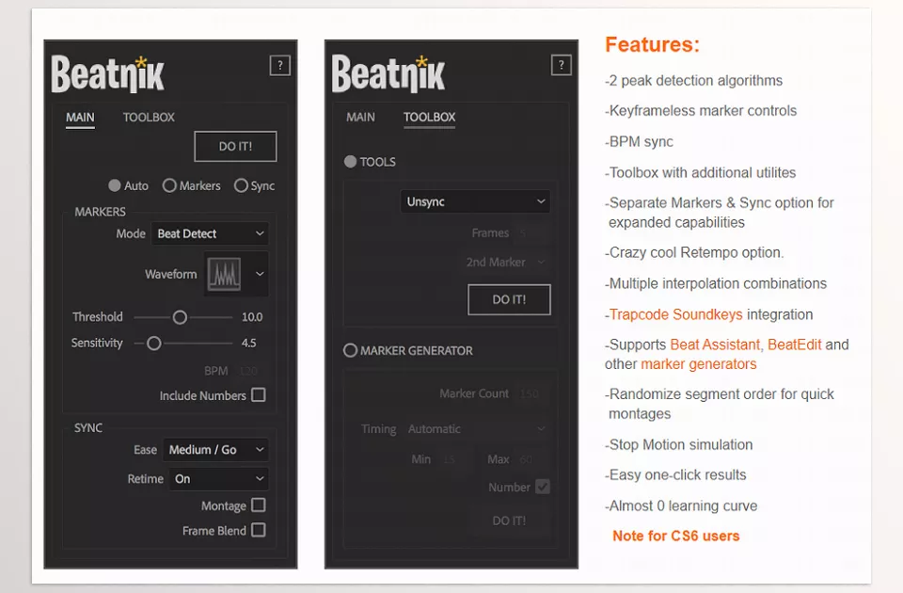Open the BeatEdit link
The image size is (903, 593).
pyautogui.click(x=794, y=345)
